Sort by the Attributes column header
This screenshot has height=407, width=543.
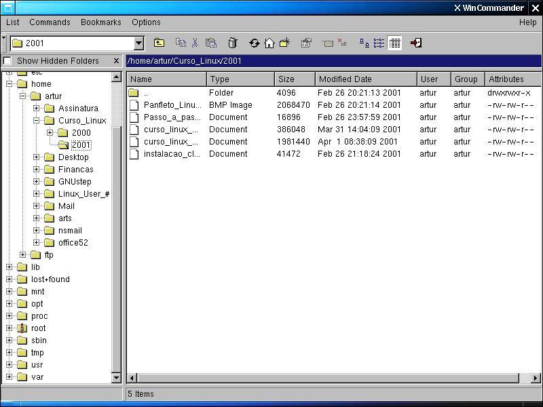click(x=513, y=79)
